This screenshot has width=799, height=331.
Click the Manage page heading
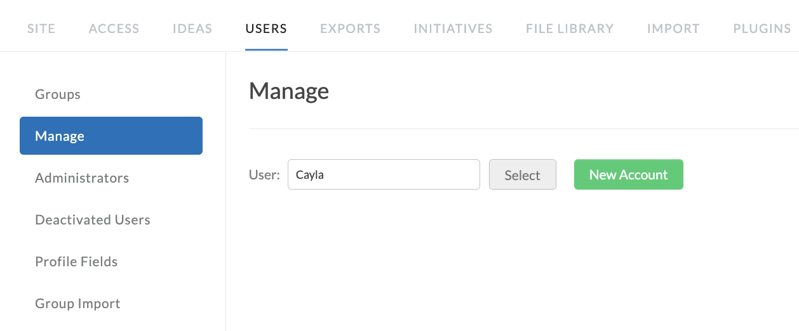click(x=289, y=91)
